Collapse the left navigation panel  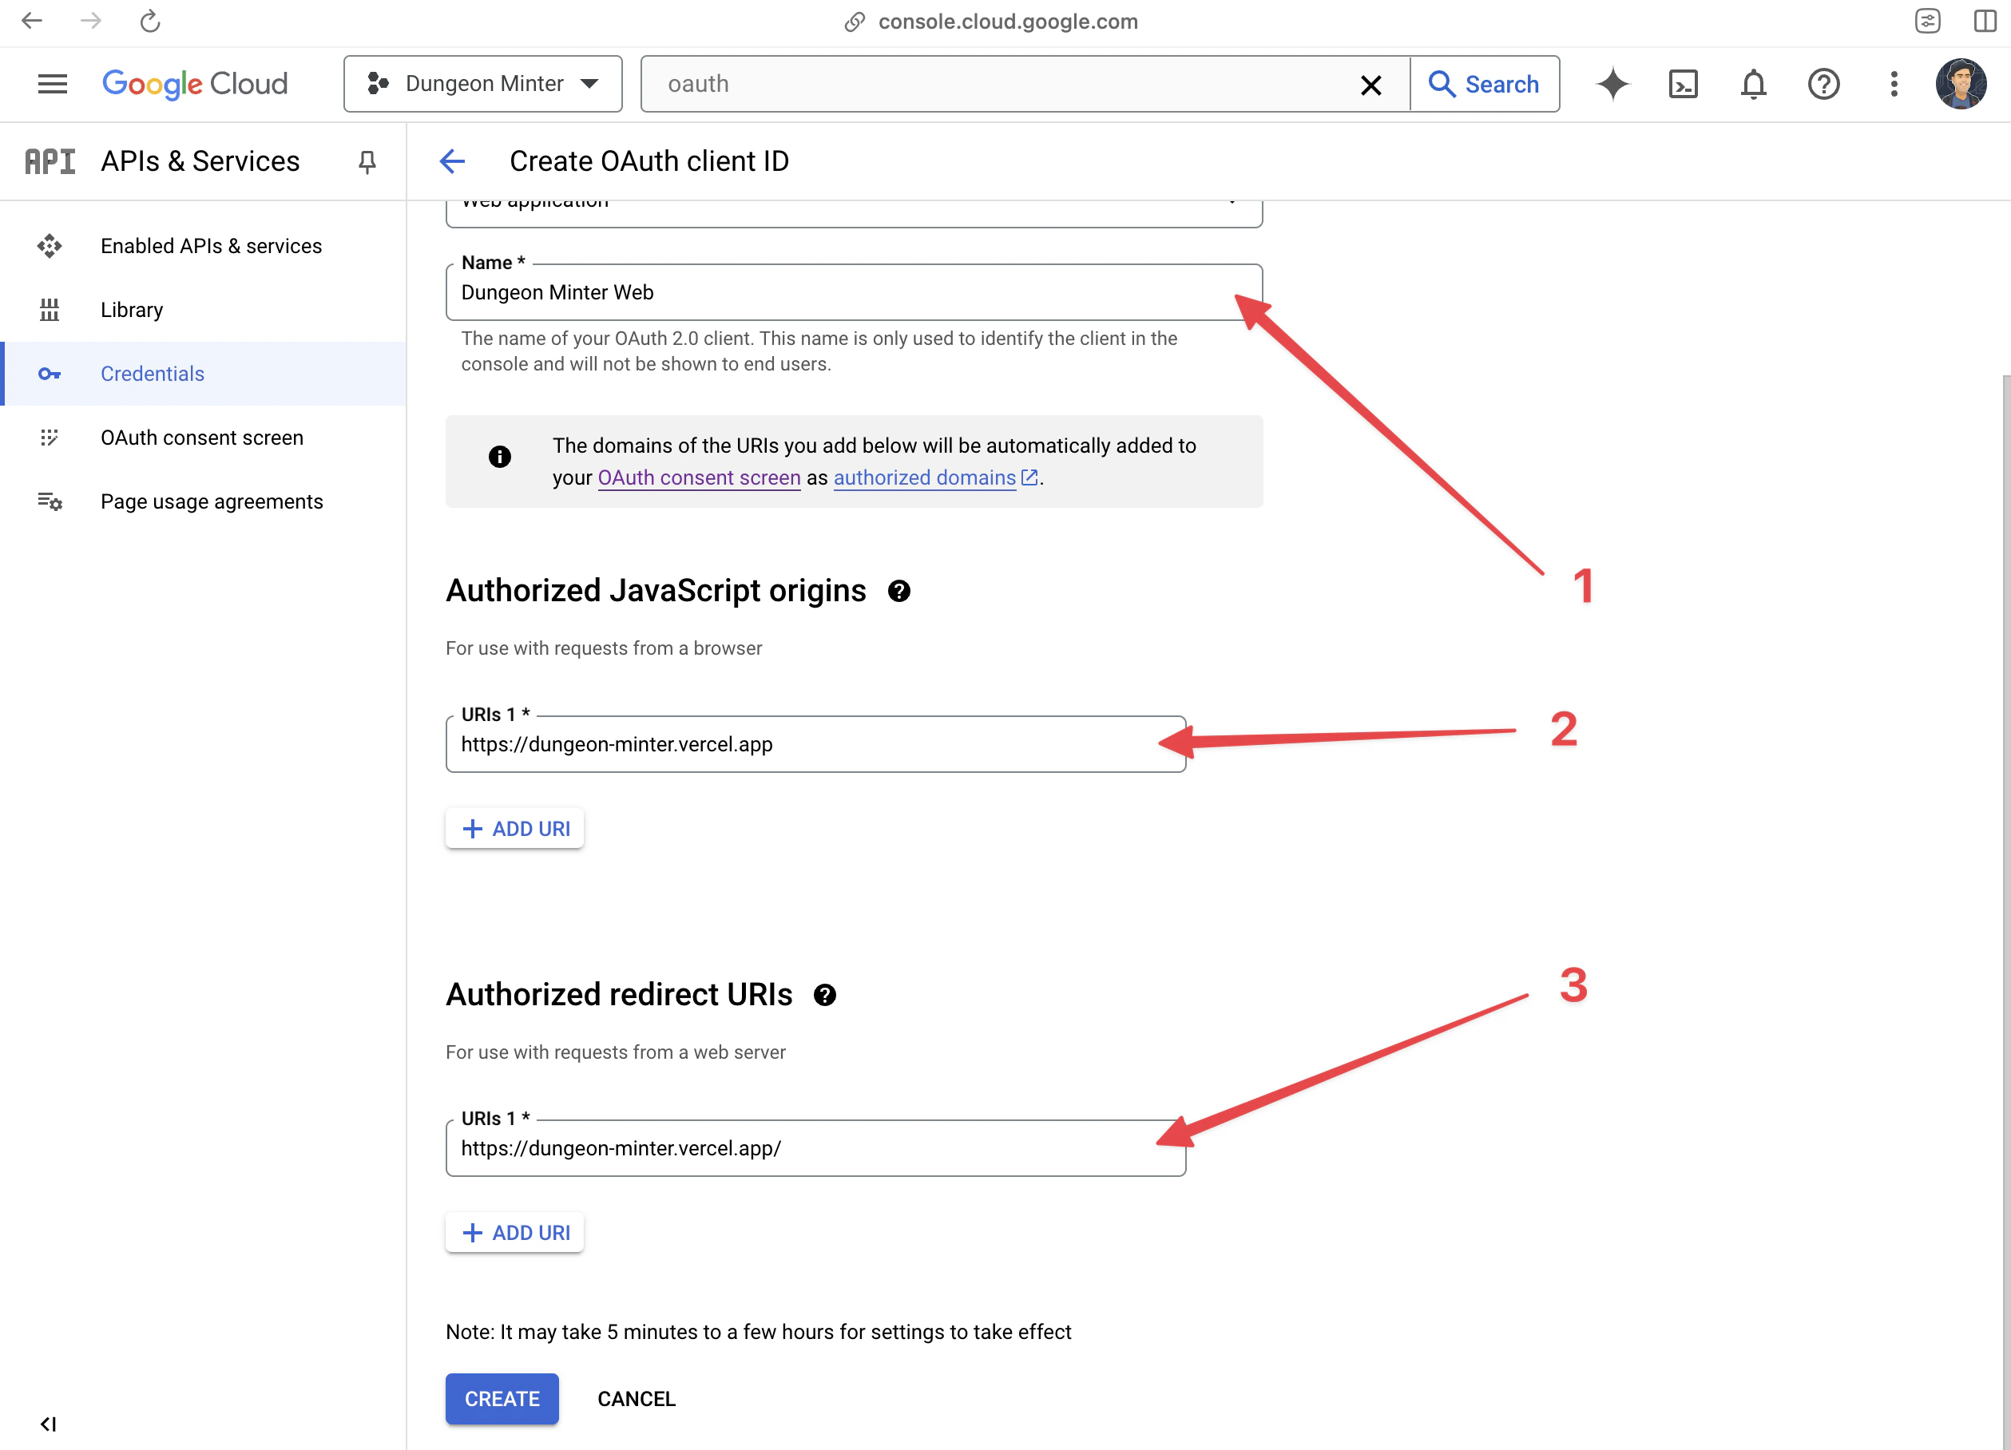pos(50,1424)
